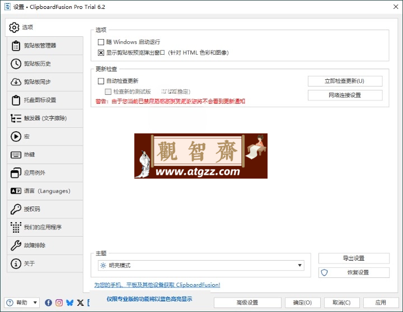Click the 剪贴板管理器 clipboard icon
The width and height of the screenshot is (403, 312).
point(16,46)
